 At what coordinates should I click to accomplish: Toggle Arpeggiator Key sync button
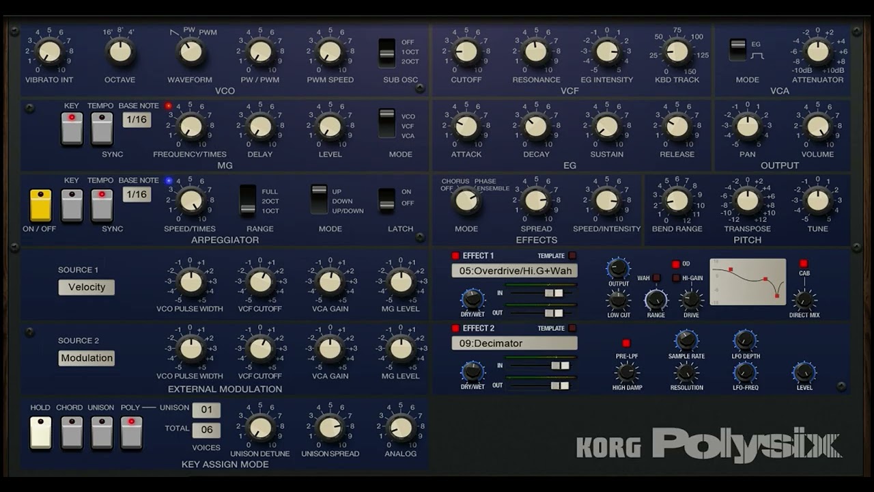click(x=72, y=205)
